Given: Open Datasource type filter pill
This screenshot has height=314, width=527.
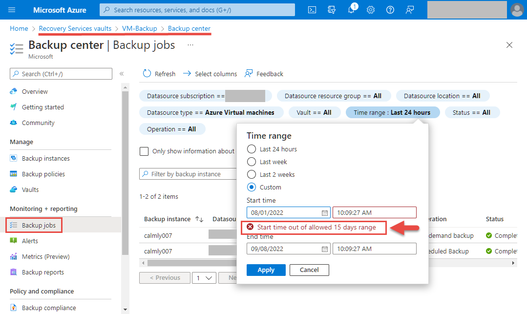Looking at the screenshot, I should pos(211,113).
